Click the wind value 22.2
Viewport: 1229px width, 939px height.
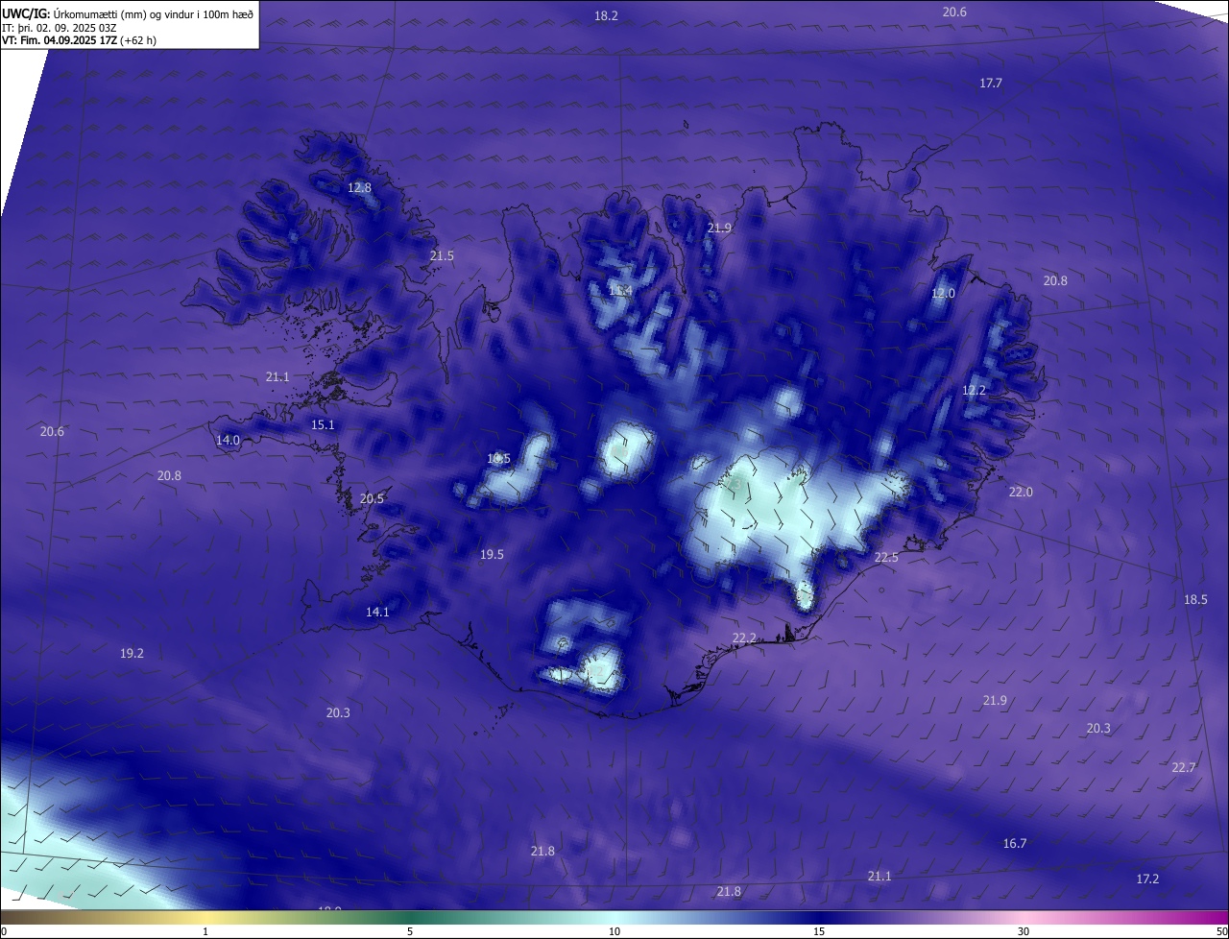[x=744, y=638]
